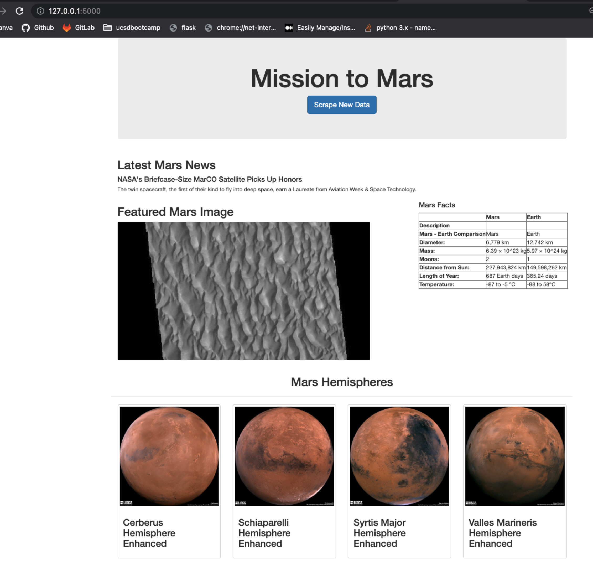Open the Easily Manage/Ins... bookmark
This screenshot has height=561, width=593.
(320, 28)
